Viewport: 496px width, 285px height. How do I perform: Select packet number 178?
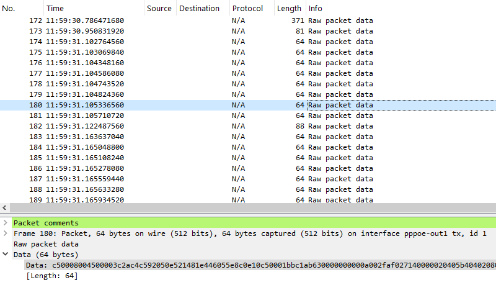[x=248, y=84]
